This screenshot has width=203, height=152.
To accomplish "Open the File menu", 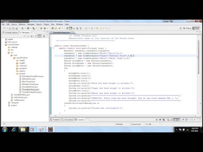I will [3, 24].
